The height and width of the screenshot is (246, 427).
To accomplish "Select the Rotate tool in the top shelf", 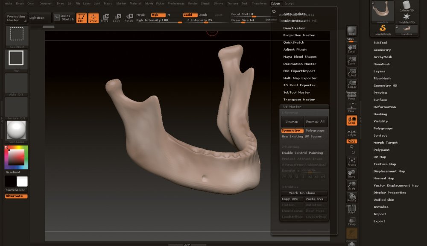I will (129, 18).
